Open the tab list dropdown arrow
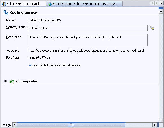Image resolution: width=164 pixels, height=128 pixels. 161,3
